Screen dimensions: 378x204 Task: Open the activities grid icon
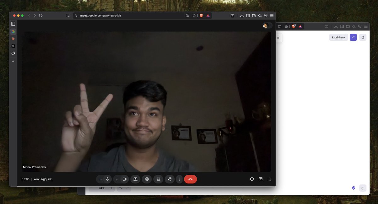[269, 179]
